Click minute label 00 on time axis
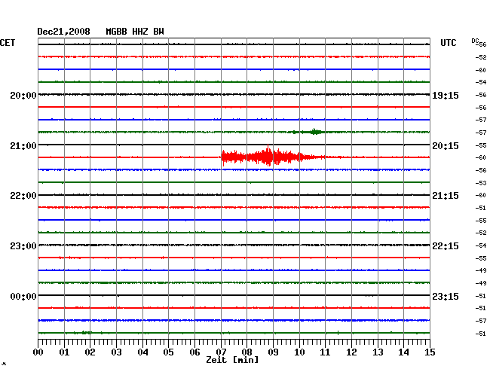This screenshot has width=490, height=372. (x=38, y=352)
